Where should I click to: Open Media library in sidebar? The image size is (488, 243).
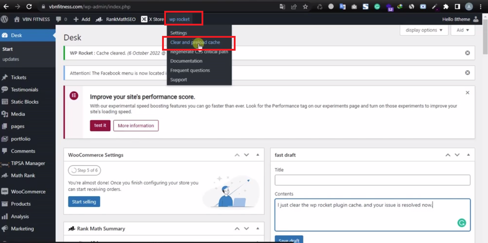(x=28, y=114)
